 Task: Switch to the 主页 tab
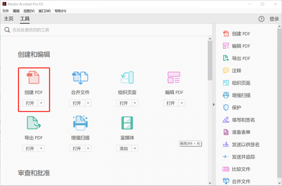click(x=8, y=19)
